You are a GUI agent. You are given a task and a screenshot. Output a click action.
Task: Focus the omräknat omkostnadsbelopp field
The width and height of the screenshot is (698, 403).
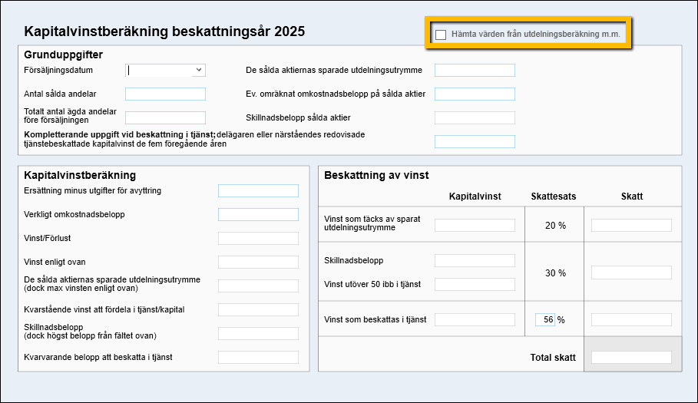(x=475, y=94)
